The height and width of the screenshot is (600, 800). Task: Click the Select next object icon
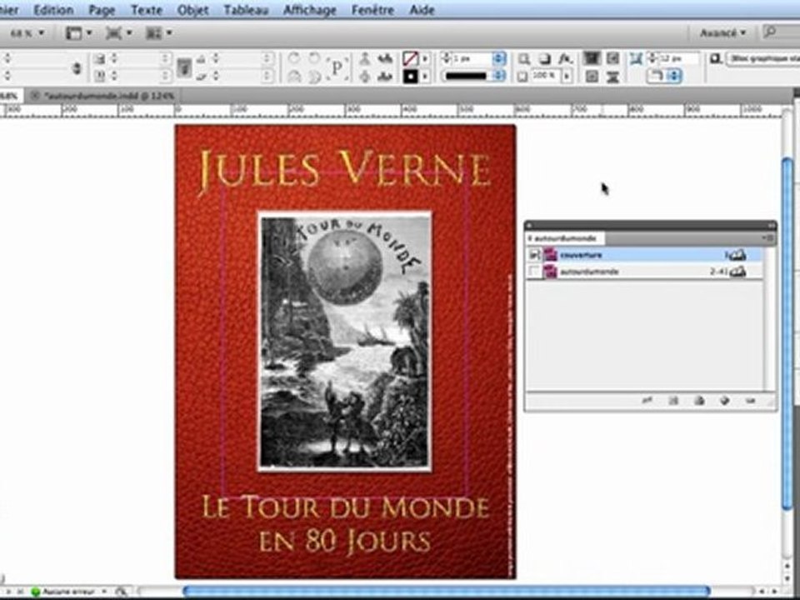385,77
